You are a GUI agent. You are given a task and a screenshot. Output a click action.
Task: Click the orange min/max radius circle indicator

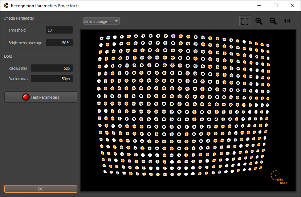coord(276,175)
